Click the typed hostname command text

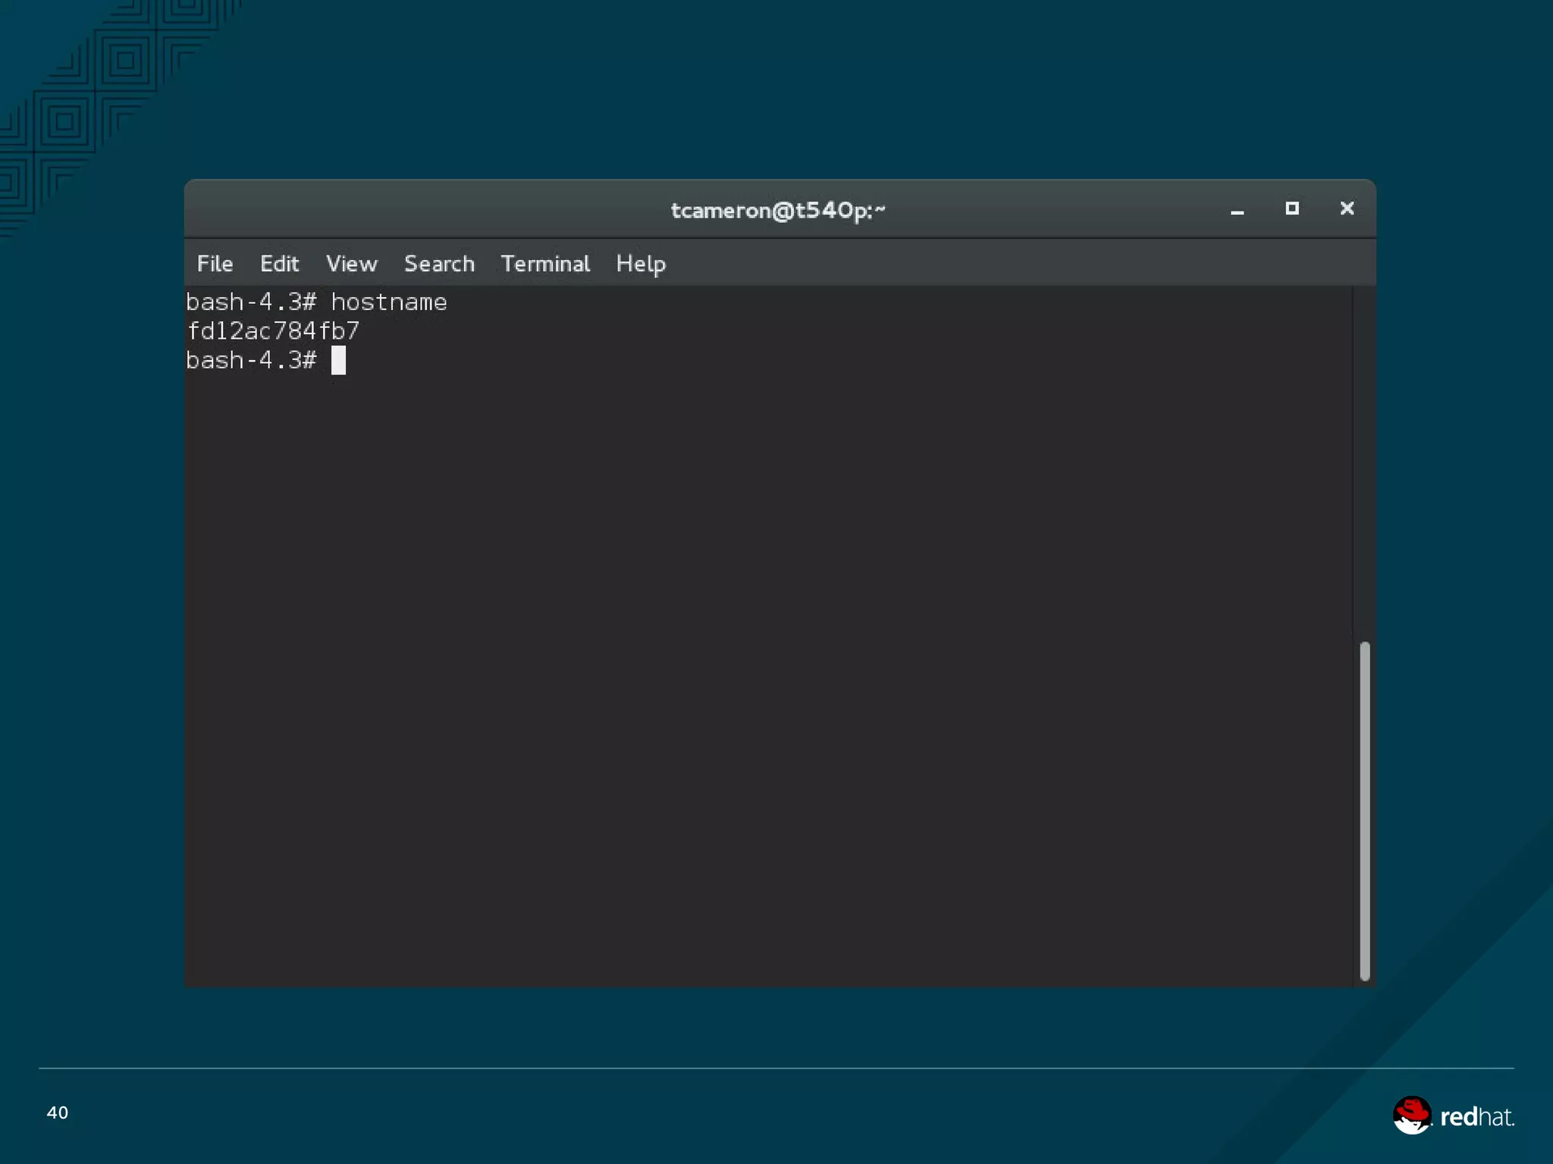[388, 302]
